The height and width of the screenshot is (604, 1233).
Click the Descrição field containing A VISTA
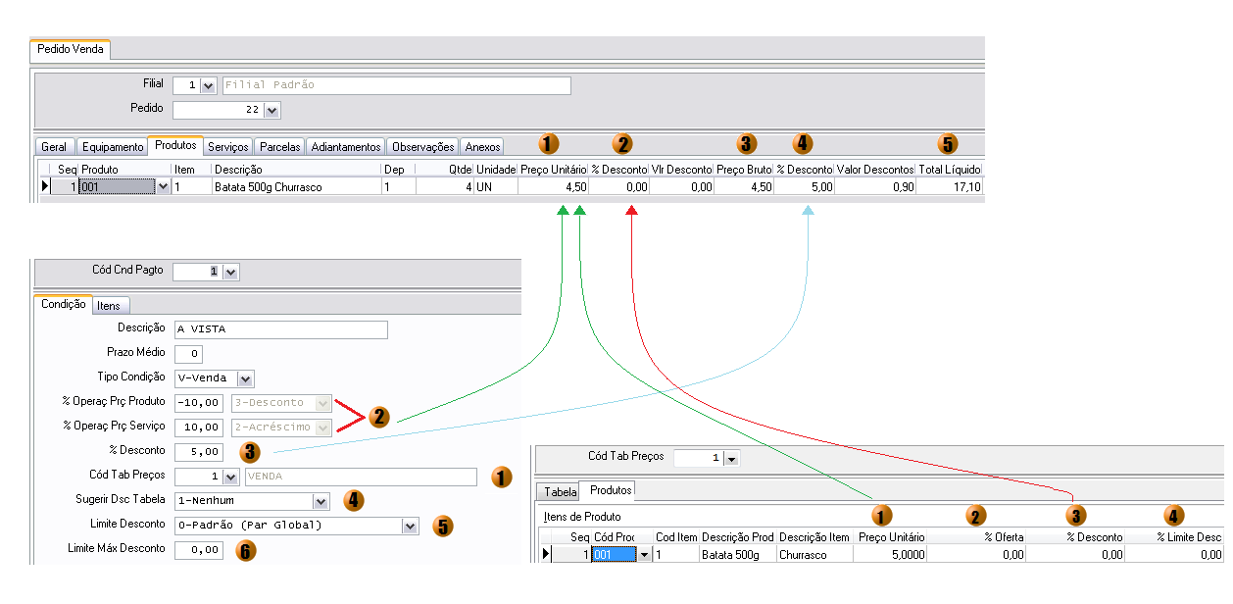pos(280,329)
